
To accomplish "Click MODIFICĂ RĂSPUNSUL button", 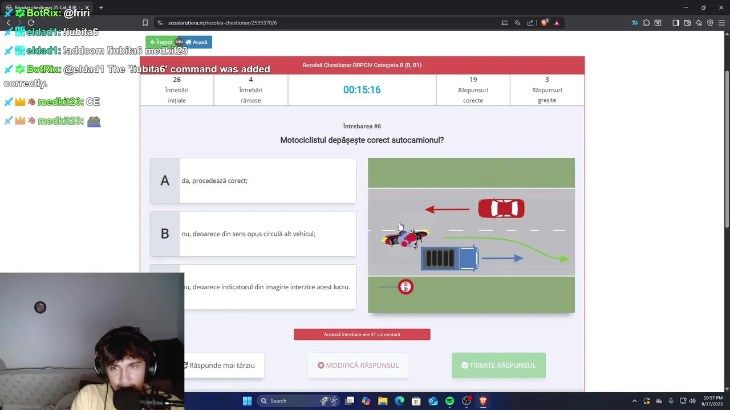I will (x=358, y=366).
